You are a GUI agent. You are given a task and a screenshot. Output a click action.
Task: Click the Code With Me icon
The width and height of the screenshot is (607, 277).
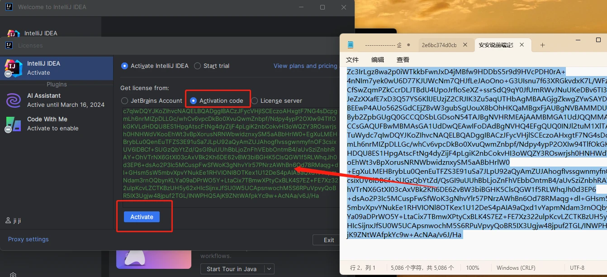[13, 124]
